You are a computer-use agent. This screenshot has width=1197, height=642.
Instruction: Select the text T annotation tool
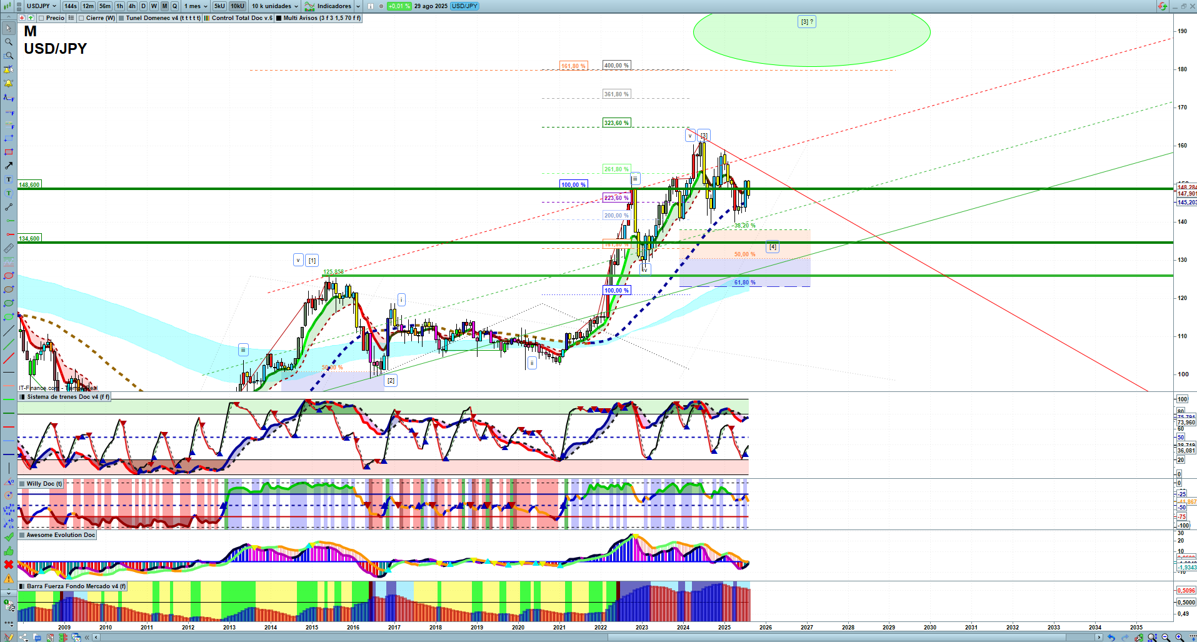(x=9, y=179)
